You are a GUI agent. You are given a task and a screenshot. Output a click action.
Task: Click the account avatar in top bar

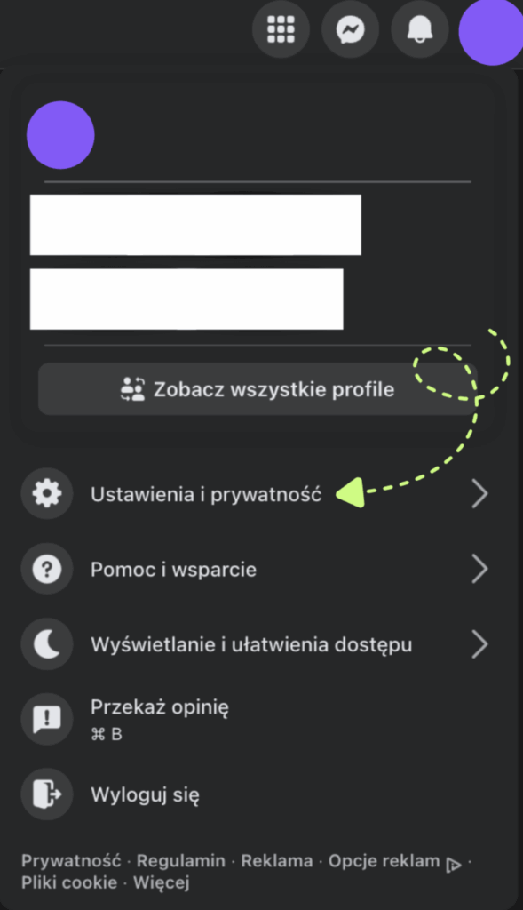pyautogui.click(x=490, y=31)
